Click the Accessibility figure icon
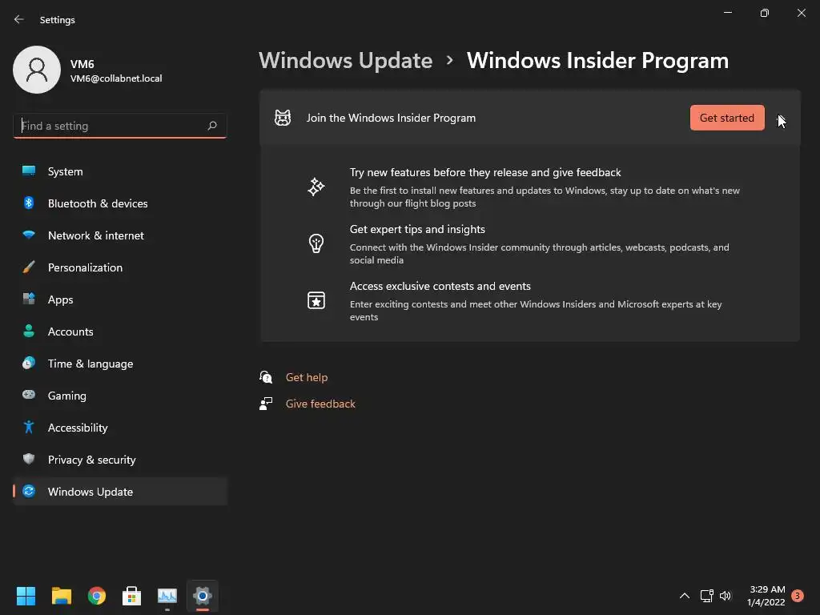The height and width of the screenshot is (615, 820). (29, 428)
